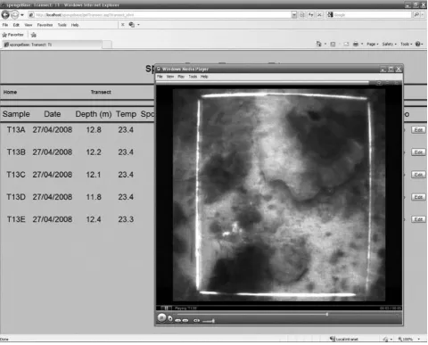Viewport: 428px width, 345px height.
Task: Click Edit button for row T13D
Action: (x=418, y=197)
